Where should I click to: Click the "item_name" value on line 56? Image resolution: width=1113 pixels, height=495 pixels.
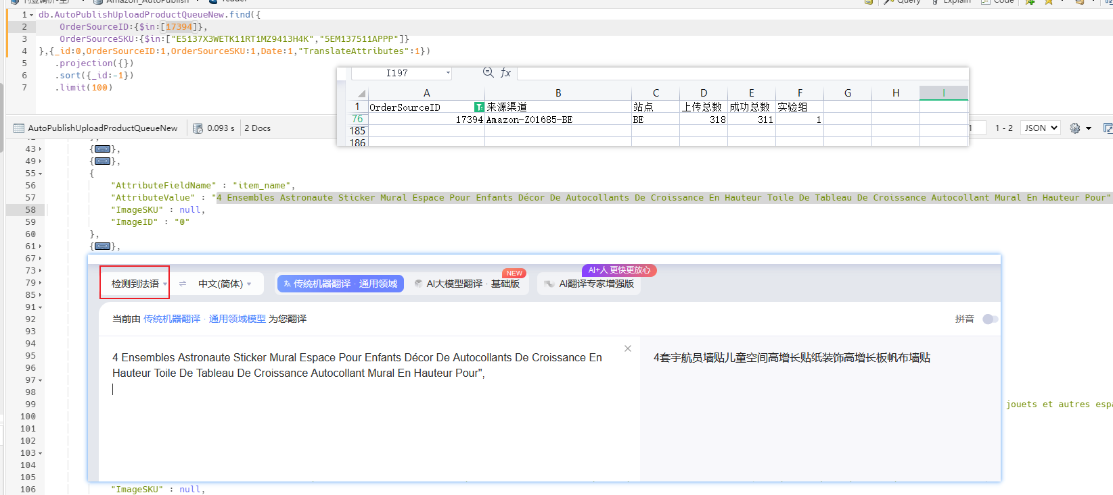[263, 186]
